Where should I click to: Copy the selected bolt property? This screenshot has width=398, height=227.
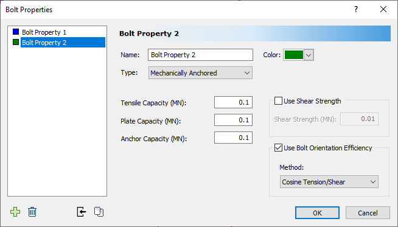coord(99,212)
